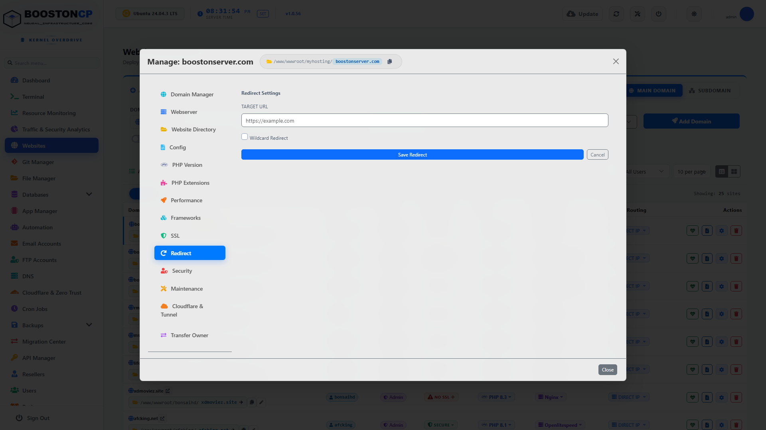Close the Manage modal with the X icon
The height and width of the screenshot is (430, 766).
coord(616,61)
